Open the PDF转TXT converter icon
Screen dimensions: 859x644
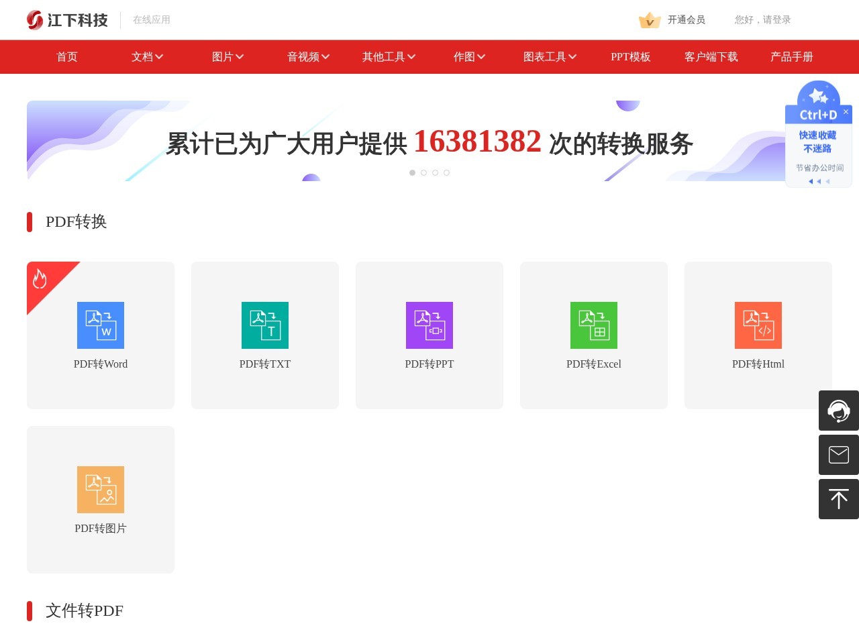[x=265, y=325]
